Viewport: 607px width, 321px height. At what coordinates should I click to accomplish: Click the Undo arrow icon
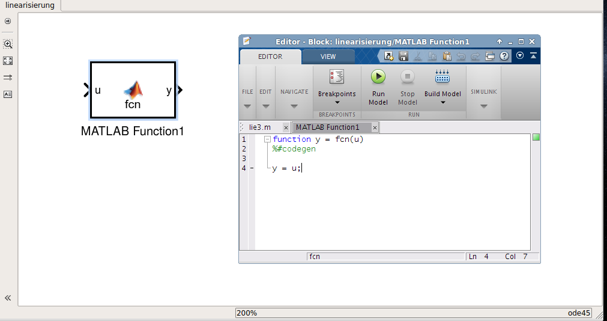pos(461,57)
